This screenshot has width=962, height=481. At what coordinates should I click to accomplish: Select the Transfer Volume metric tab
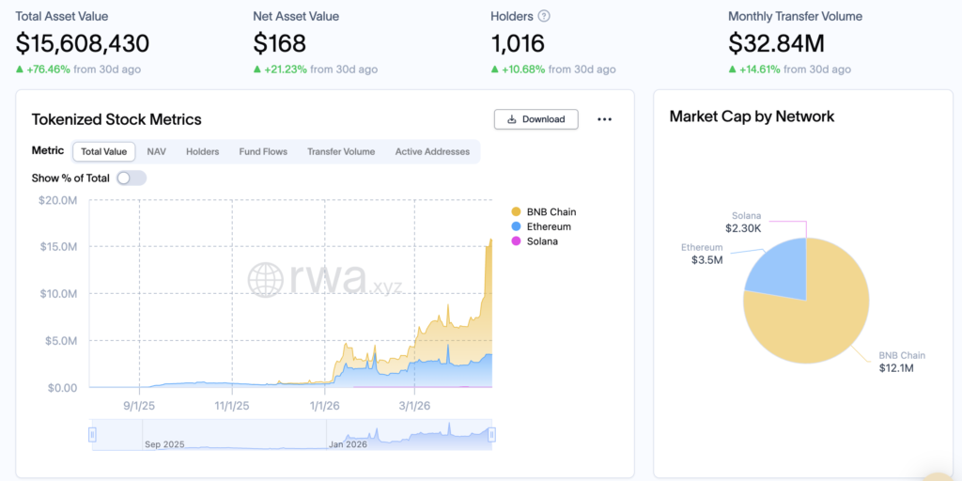click(x=340, y=151)
